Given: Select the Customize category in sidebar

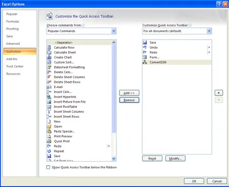Looking at the screenshot, I should (x=20, y=51).
